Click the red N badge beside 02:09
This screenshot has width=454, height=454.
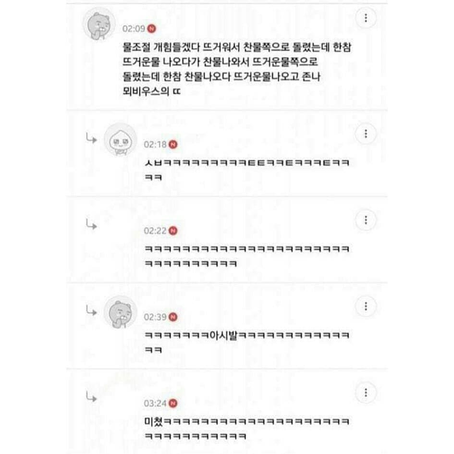coord(151,29)
